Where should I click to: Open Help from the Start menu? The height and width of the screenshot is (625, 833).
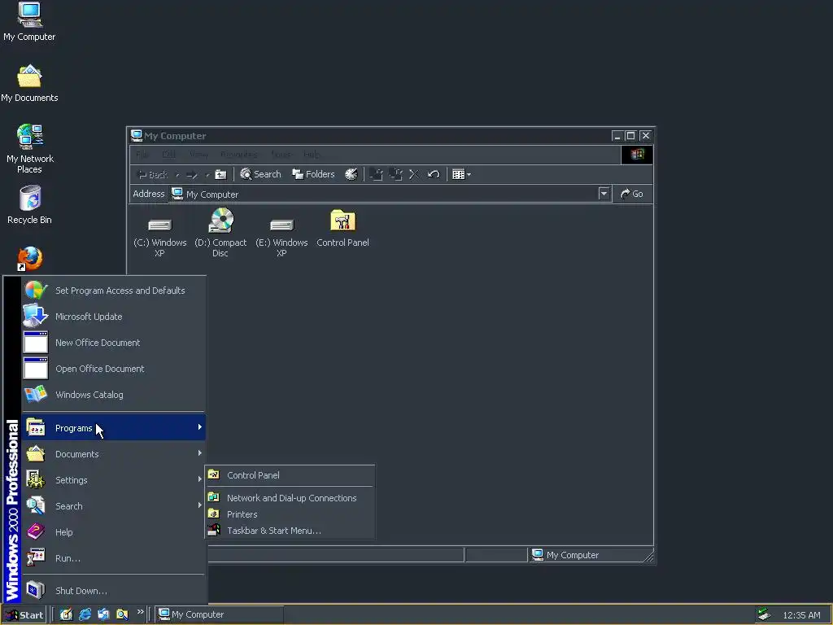(x=113, y=532)
